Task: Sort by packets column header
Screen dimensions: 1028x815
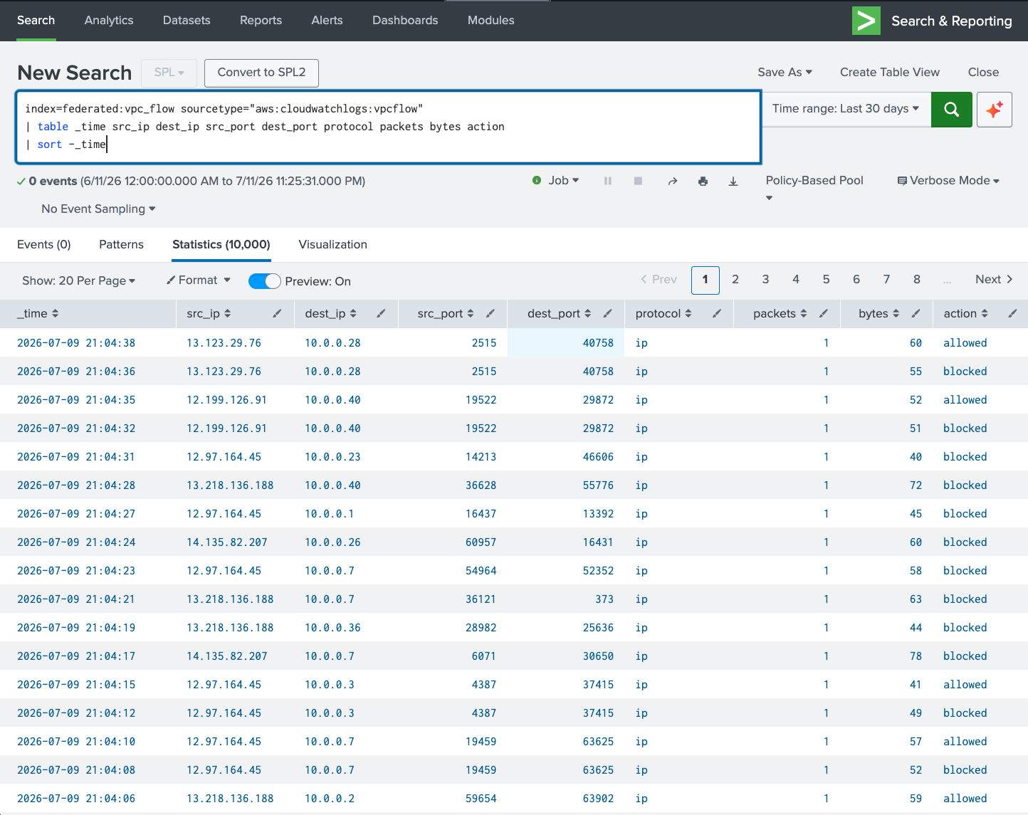Action: pos(780,313)
